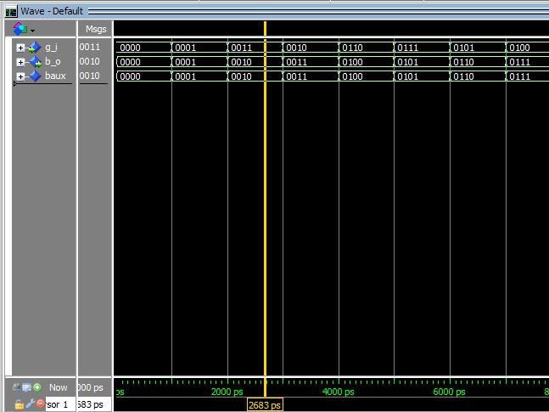The width and height of the screenshot is (549, 412).
Task: Click the Wave window icon in title bar
Action: pyautogui.click(x=10, y=12)
